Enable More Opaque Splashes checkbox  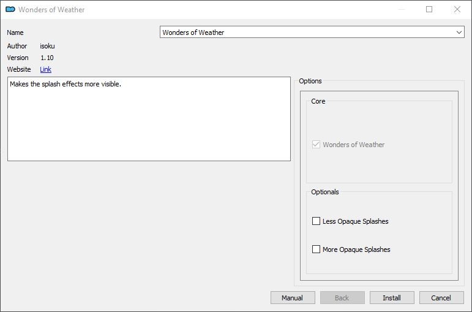click(x=316, y=249)
